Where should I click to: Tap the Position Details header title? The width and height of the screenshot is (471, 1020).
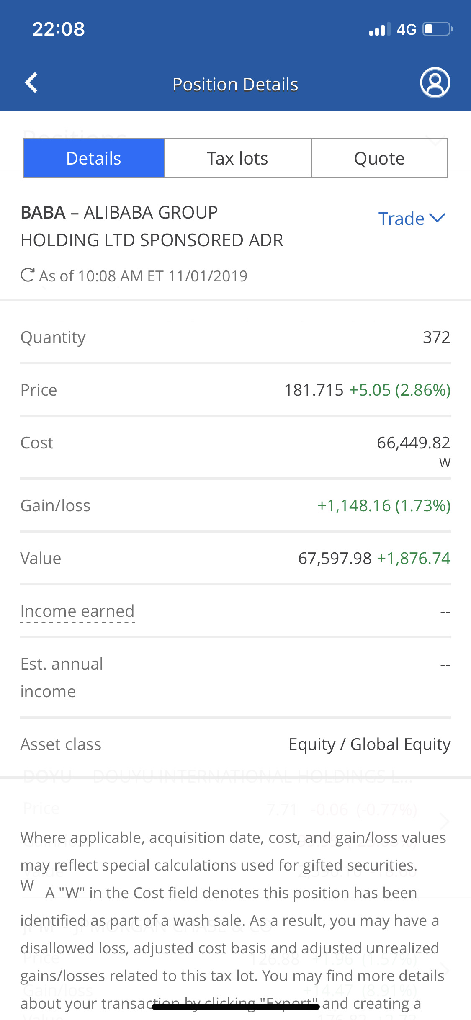[x=235, y=84]
